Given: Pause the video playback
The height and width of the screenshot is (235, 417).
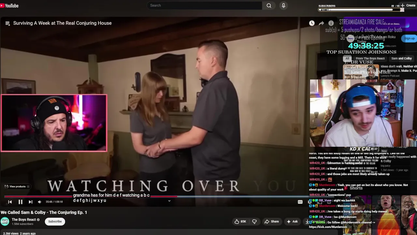Looking at the screenshot, I should click(20, 202).
